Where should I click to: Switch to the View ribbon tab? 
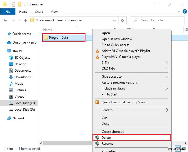click(x=54, y=12)
